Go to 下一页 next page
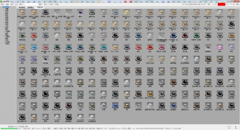This screenshot has width=240, height=130. [232, 4]
